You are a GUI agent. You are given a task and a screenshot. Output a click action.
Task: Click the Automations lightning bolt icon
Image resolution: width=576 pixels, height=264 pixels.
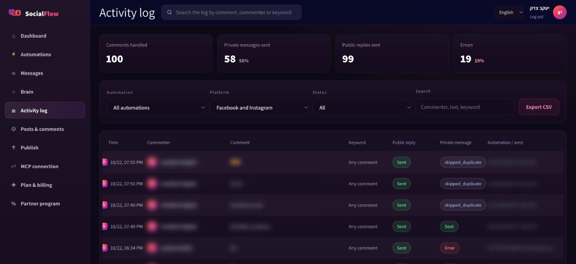point(14,54)
